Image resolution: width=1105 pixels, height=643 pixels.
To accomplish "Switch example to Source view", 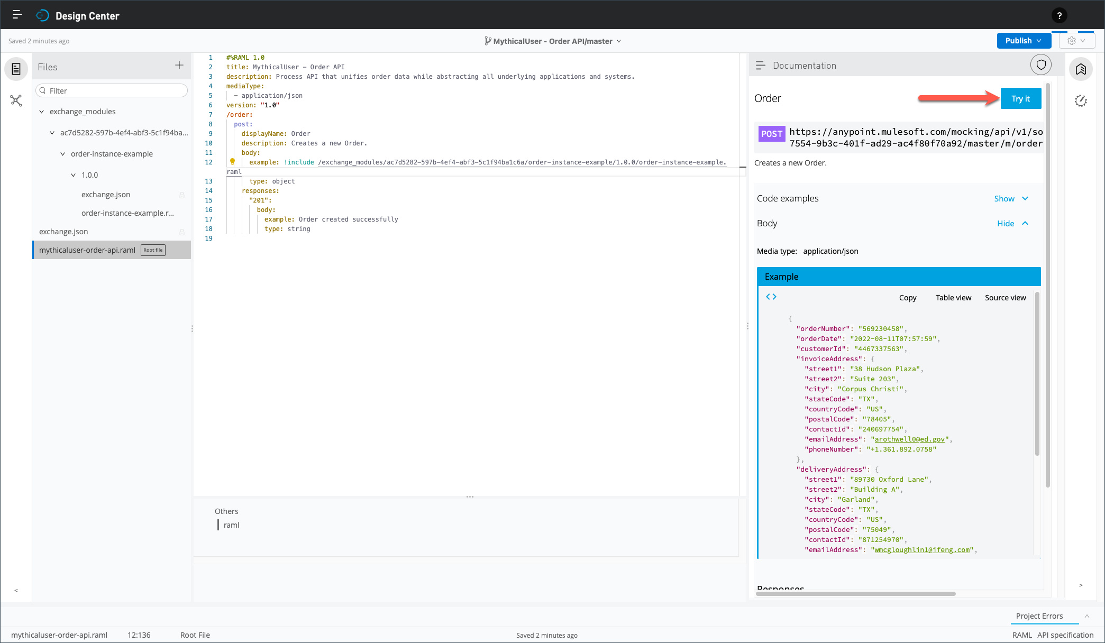I will point(1005,298).
